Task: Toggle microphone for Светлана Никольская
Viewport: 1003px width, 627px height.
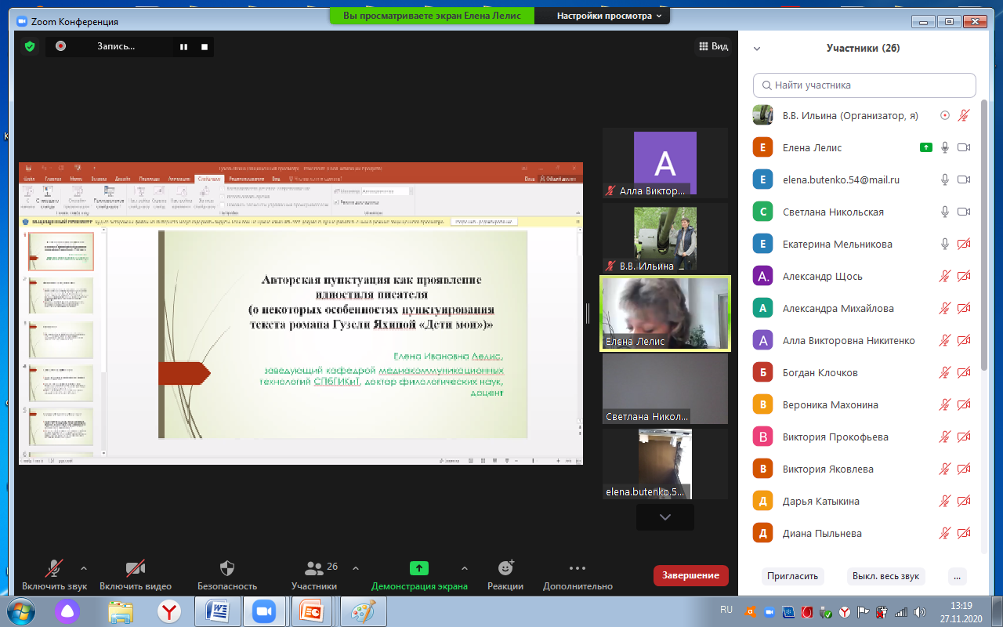Action: (x=946, y=212)
